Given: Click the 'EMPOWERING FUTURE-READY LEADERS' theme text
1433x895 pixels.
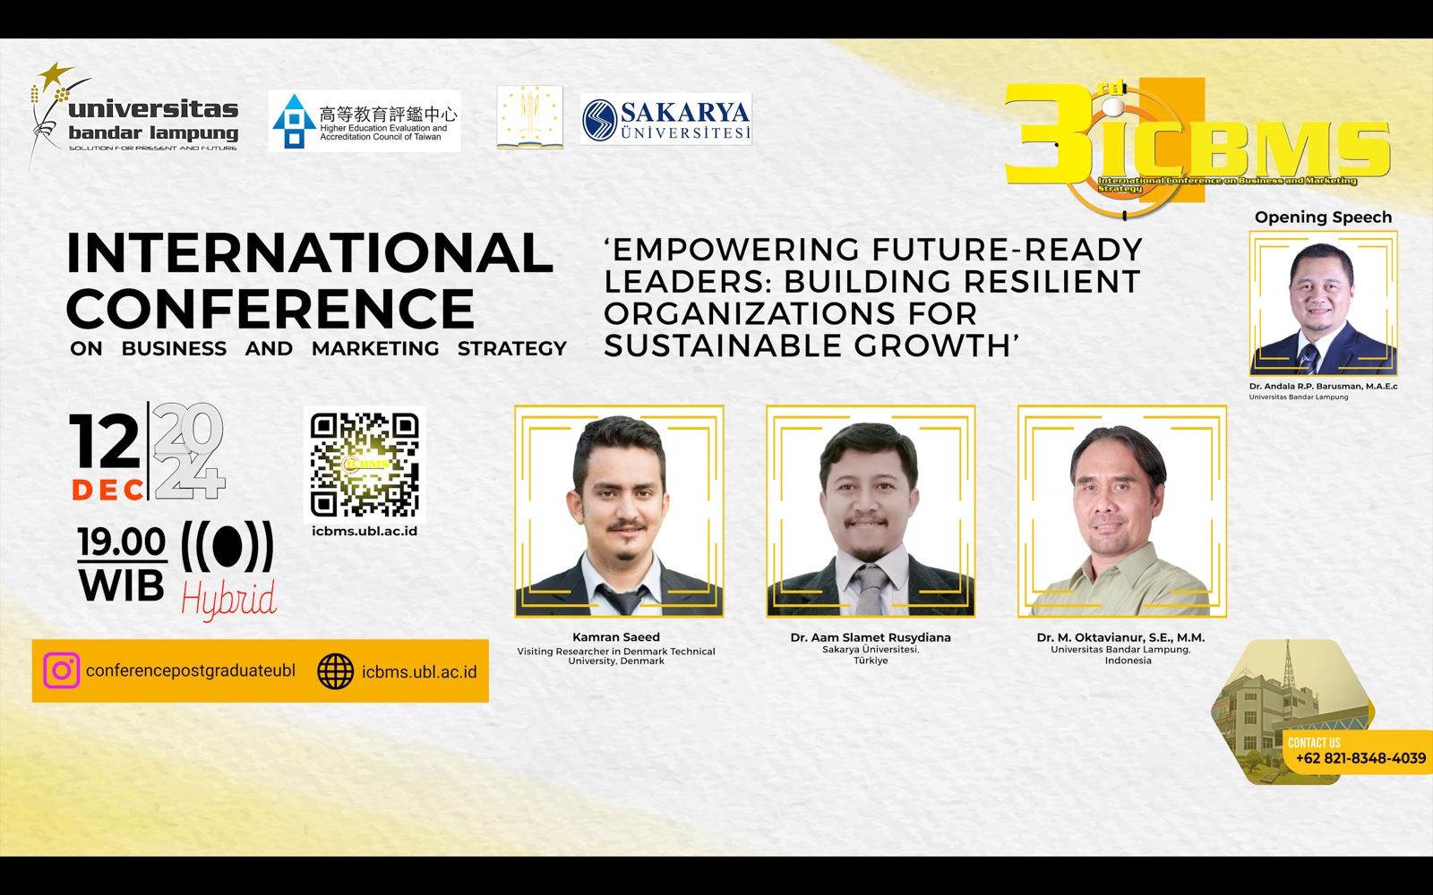Looking at the screenshot, I should point(873,297).
